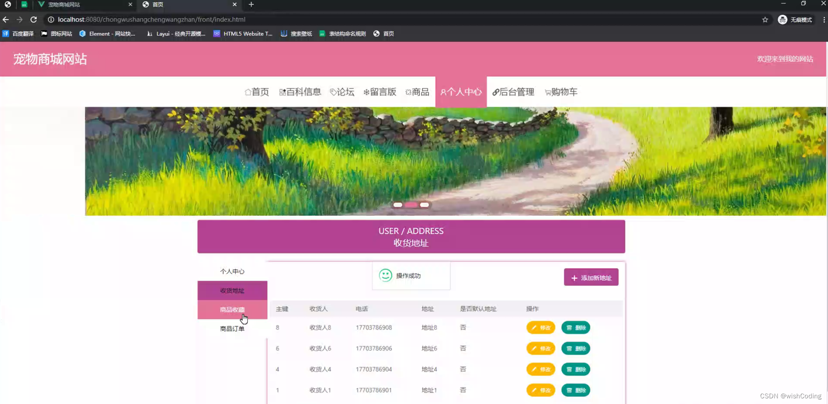Viewport: 828px width, 404px height.
Task: Go to 首页 in the site navigation
Action: pyautogui.click(x=257, y=92)
